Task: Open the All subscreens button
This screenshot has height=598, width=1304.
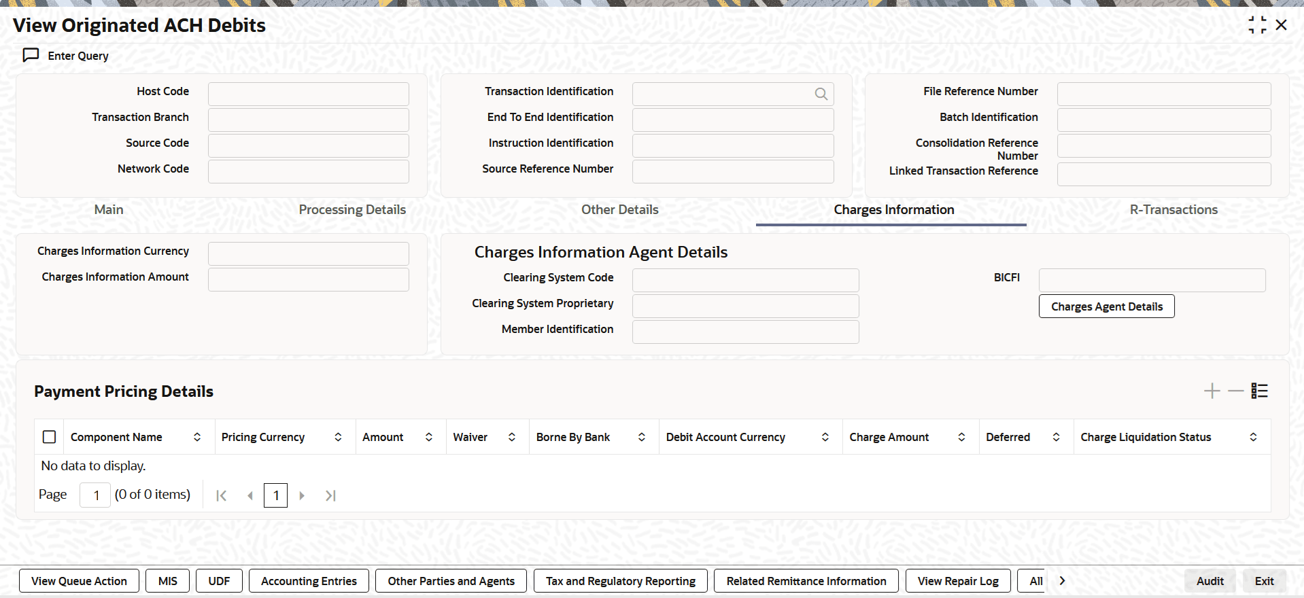Action: [1031, 581]
